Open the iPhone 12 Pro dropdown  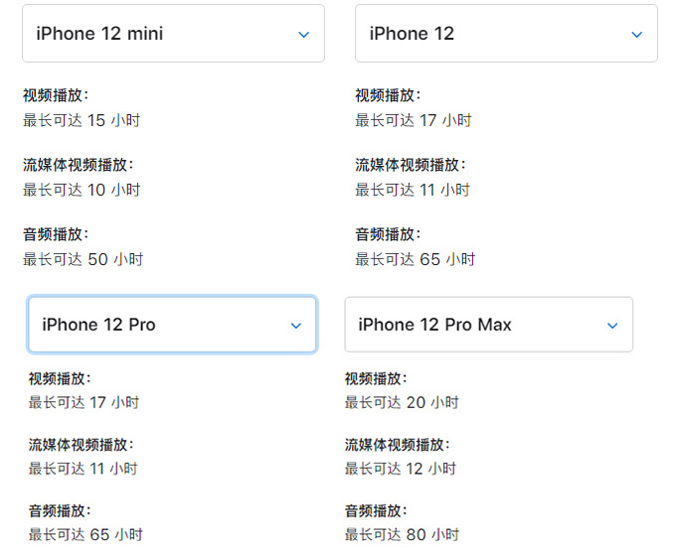pos(172,325)
